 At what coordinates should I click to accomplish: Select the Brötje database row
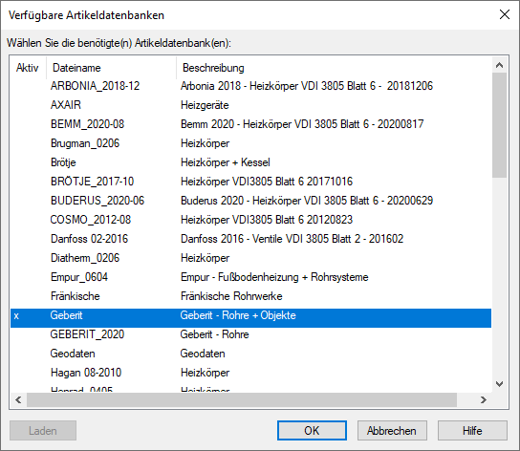pyautogui.click(x=250, y=162)
